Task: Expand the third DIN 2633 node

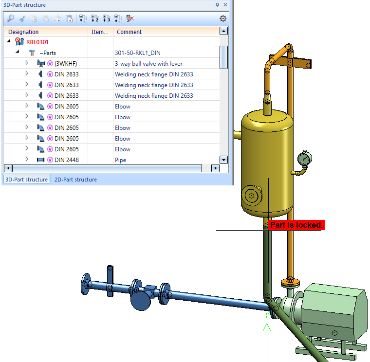Action: 27,95
